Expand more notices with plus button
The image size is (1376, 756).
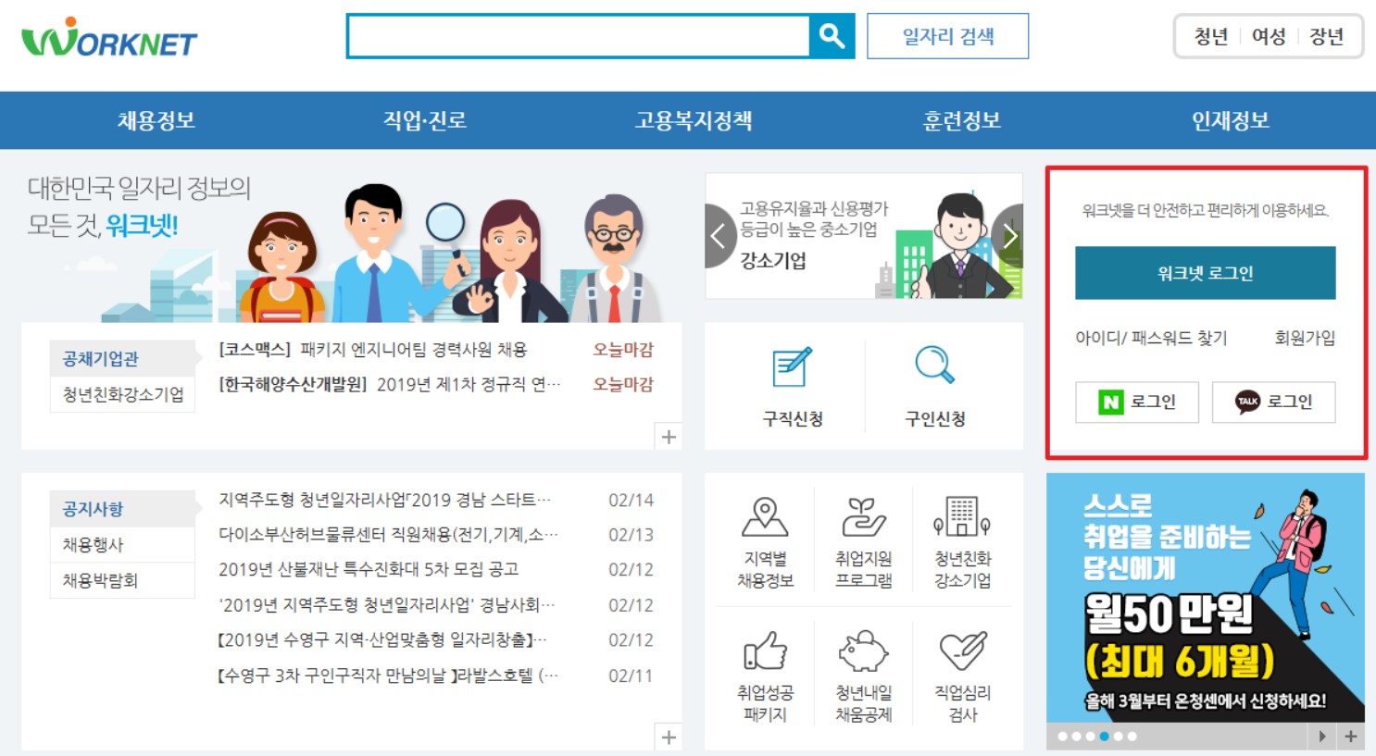pyautogui.click(x=669, y=737)
